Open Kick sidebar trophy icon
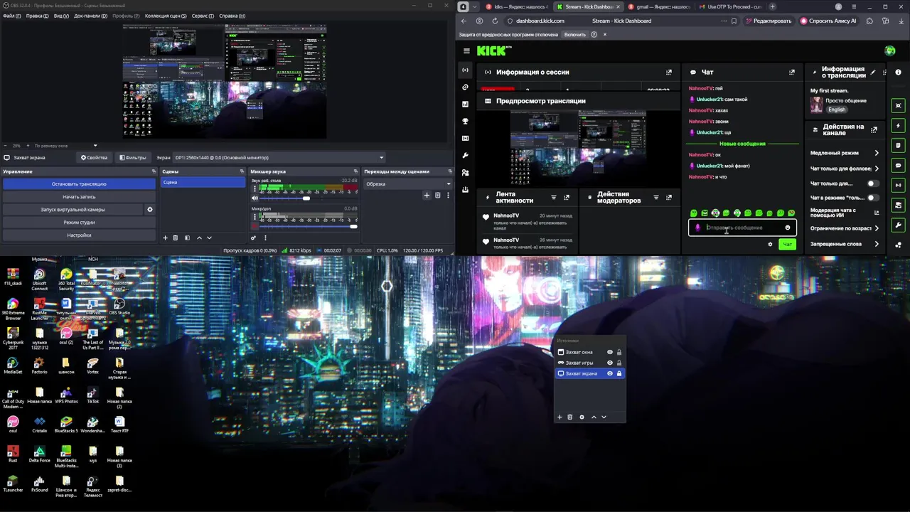The image size is (910, 512). pyautogui.click(x=466, y=121)
